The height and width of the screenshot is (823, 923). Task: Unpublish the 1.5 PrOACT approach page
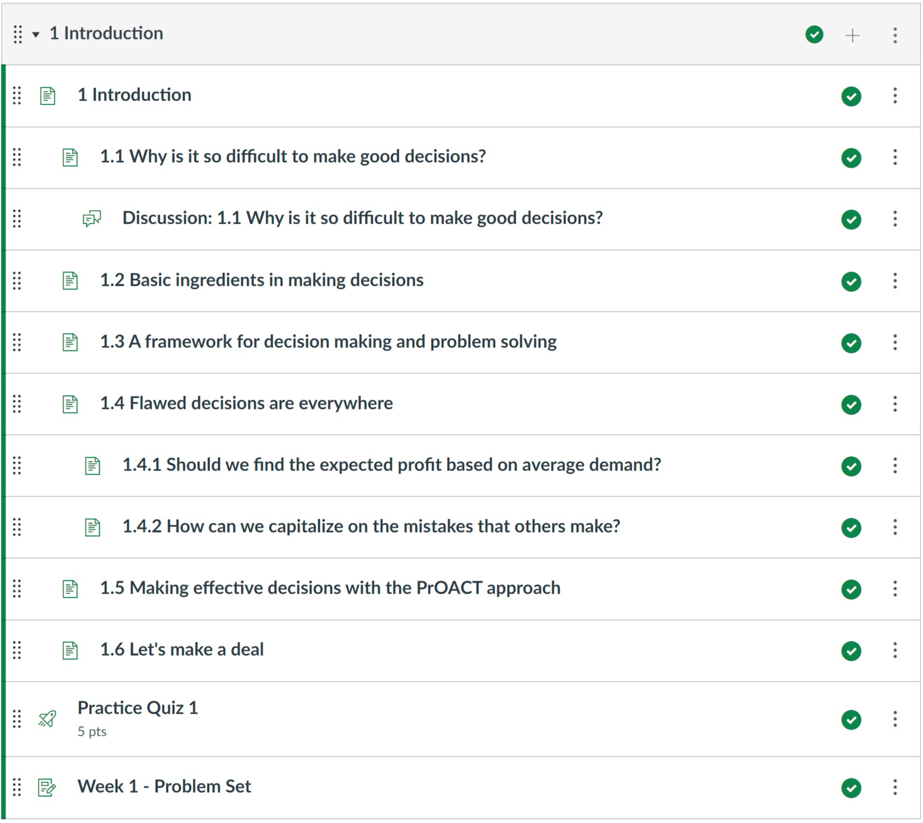(x=851, y=589)
